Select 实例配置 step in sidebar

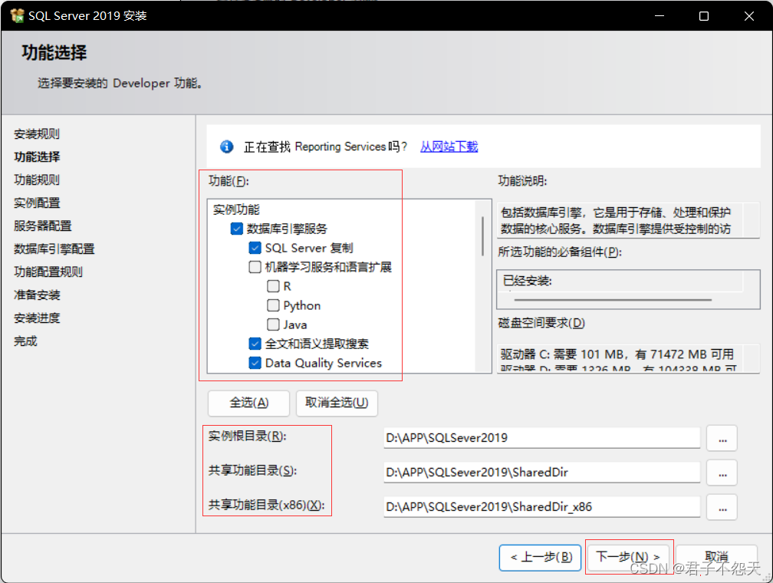[x=37, y=203]
